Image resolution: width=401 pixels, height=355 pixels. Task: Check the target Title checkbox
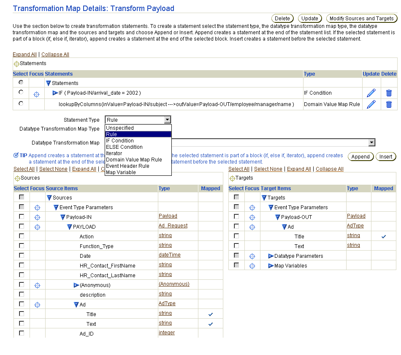click(x=236, y=236)
